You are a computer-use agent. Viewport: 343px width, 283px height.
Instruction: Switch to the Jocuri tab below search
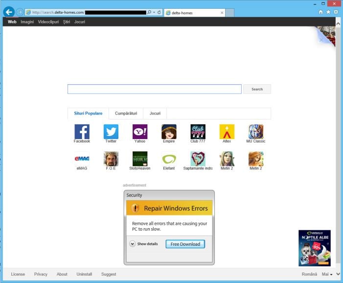(155, 114)
